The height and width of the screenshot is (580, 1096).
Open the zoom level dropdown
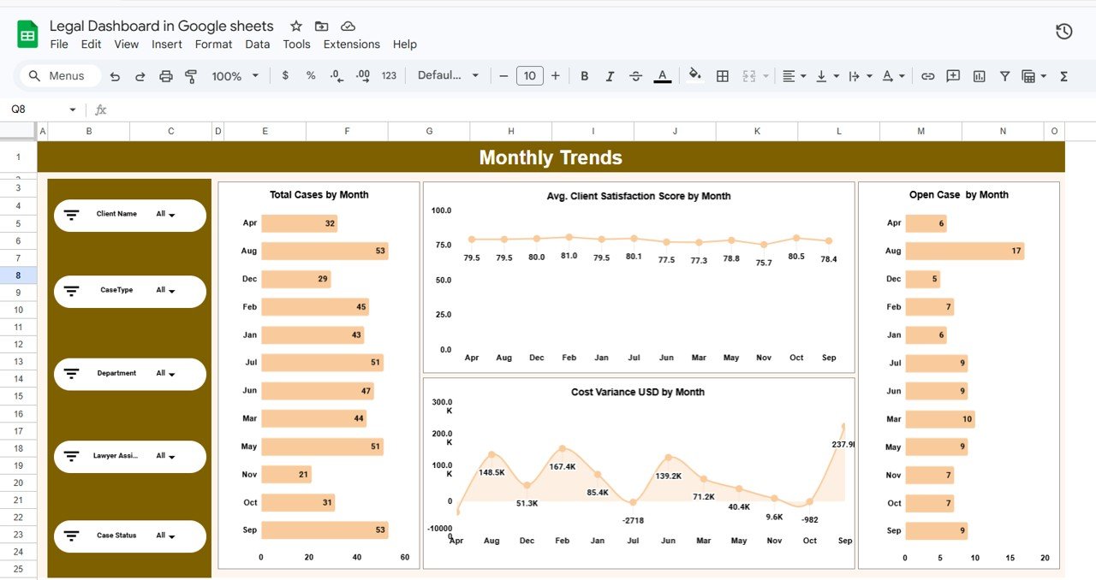234,75
